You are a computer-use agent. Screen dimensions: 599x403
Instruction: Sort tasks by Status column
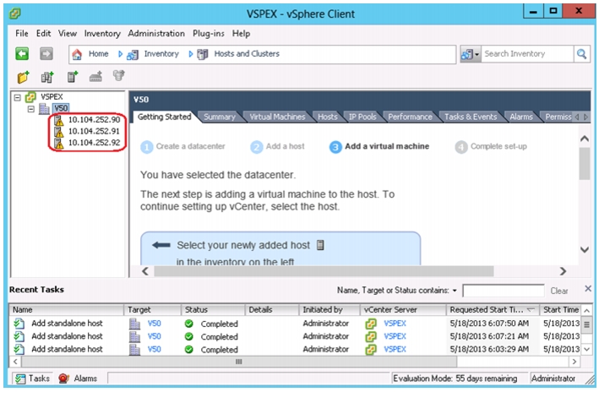click(x=212, y=310)
